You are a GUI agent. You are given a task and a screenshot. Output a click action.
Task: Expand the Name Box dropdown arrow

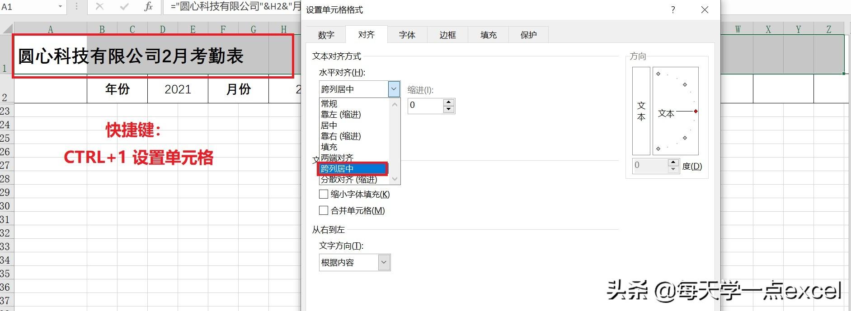tap(60, 7)
